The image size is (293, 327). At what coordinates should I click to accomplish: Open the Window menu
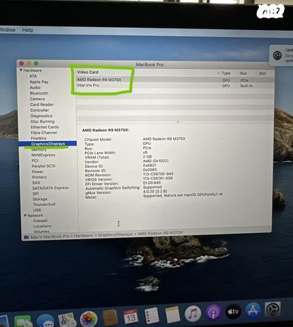[x=7, y=30]
